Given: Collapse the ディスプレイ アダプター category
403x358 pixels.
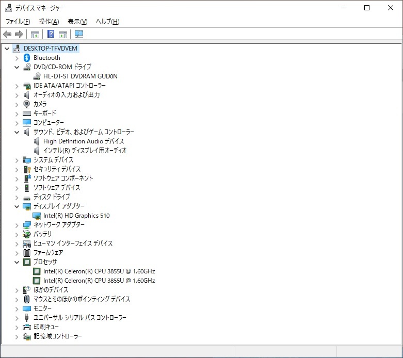Looking at the screenshot, I should coord(17,206).
